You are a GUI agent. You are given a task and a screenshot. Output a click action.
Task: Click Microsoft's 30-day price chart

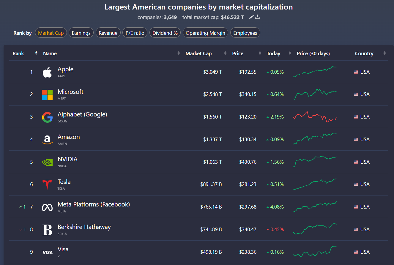(x=315, y=94)
